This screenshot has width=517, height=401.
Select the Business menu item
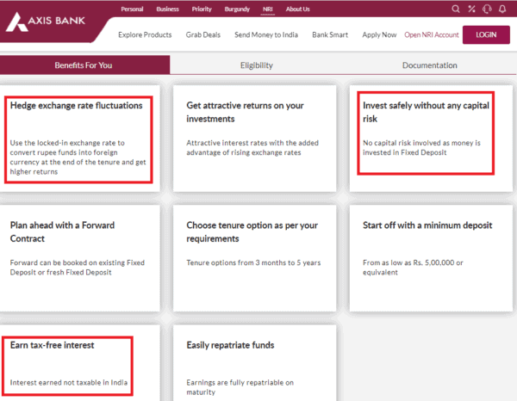pyautogui.click(x=167, y=9)
